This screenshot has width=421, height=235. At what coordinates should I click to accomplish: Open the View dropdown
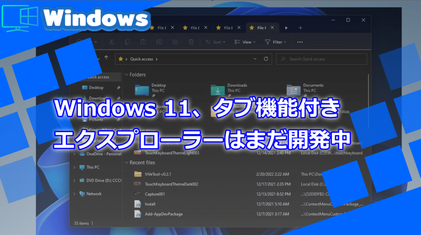pyautogui.click(x=245, y=42)
